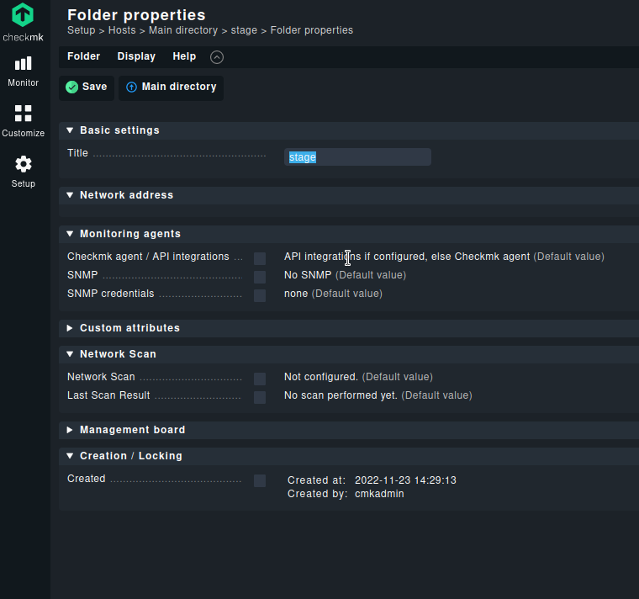Open the Folder menu
This screenshot has width=639, height=599.
(x=83, y=56)
